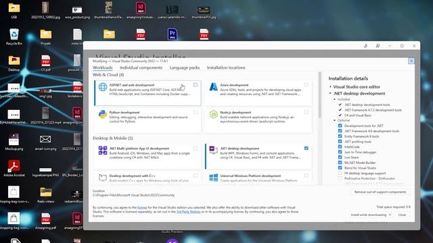Uncheck the IntelliCode optional component
This screenshot has height=243, width=433.
(340, 146)
